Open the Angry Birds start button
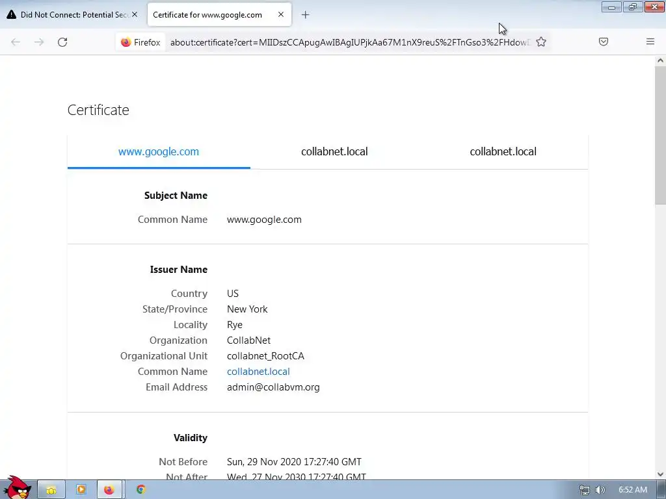Screen dimensions: 666x499 [16, 488]
